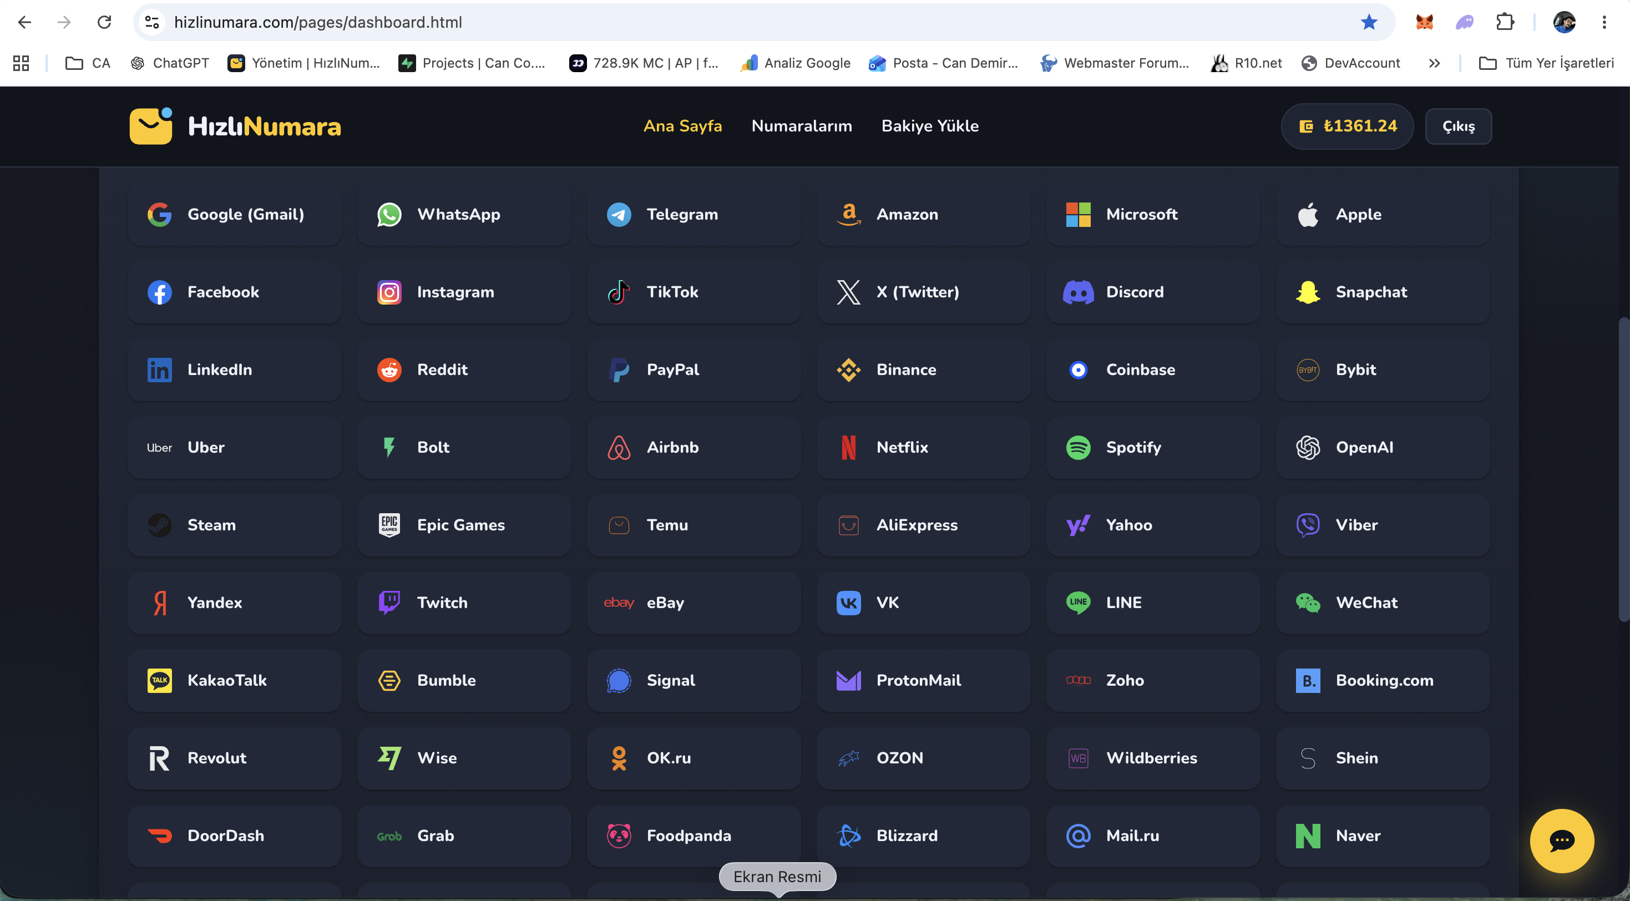The height and width of the screenshot is (901, 1630).
Task: Open the live chat bubble button
Action: [x=1562, y=841]
